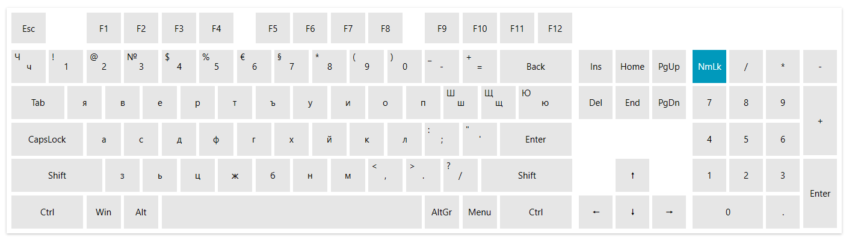Click the spacebar key
The image size is (852, 243).
tap(291, 212)
